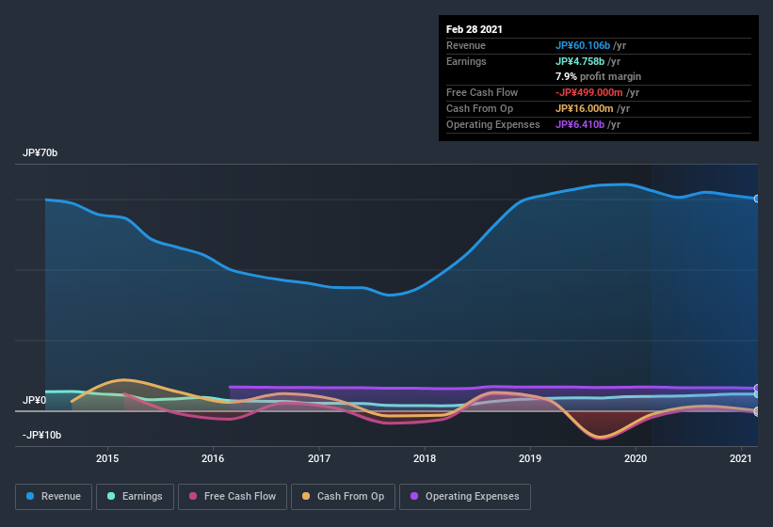The width and height of the screenshot is (773, 527).
Task: Click the Feb 28 2021 tooltip date
Action: (475, 29)
